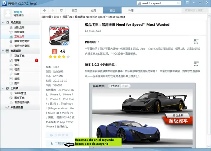
Task: Click the red notification badge on 程序
Action: click(x=37, y=60)
